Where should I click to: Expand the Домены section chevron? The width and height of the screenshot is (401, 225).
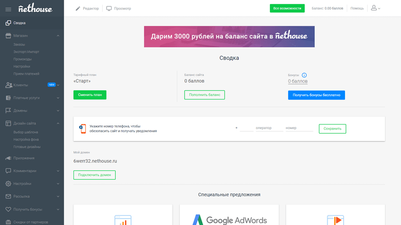[x=58, y=111]
